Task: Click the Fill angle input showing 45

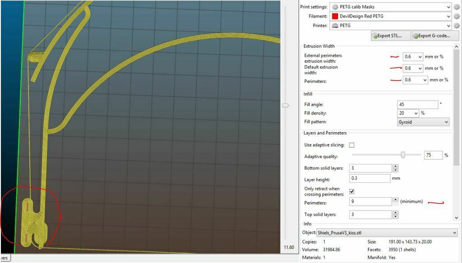Action: 417,104
